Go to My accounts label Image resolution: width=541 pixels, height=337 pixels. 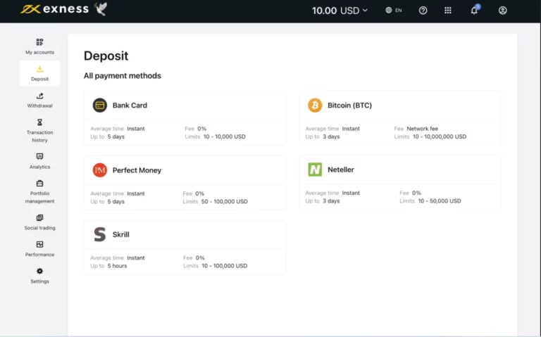pos(39,52)
